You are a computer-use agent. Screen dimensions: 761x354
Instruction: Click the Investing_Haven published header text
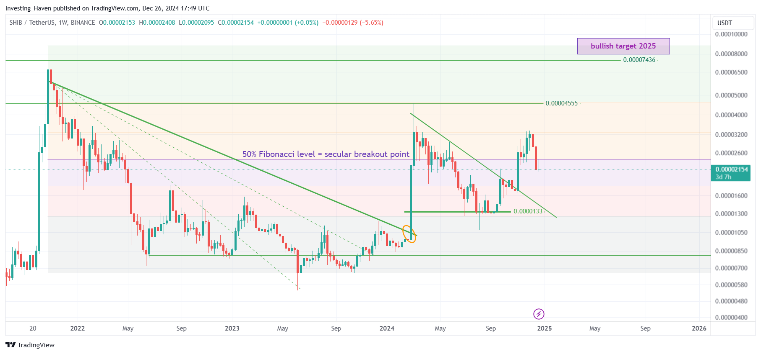coord(107,8)
